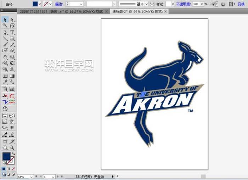This screenshot has height=180, width=248.
Task: Swap fill and stroke colors
Action: [x=13, y=154]
